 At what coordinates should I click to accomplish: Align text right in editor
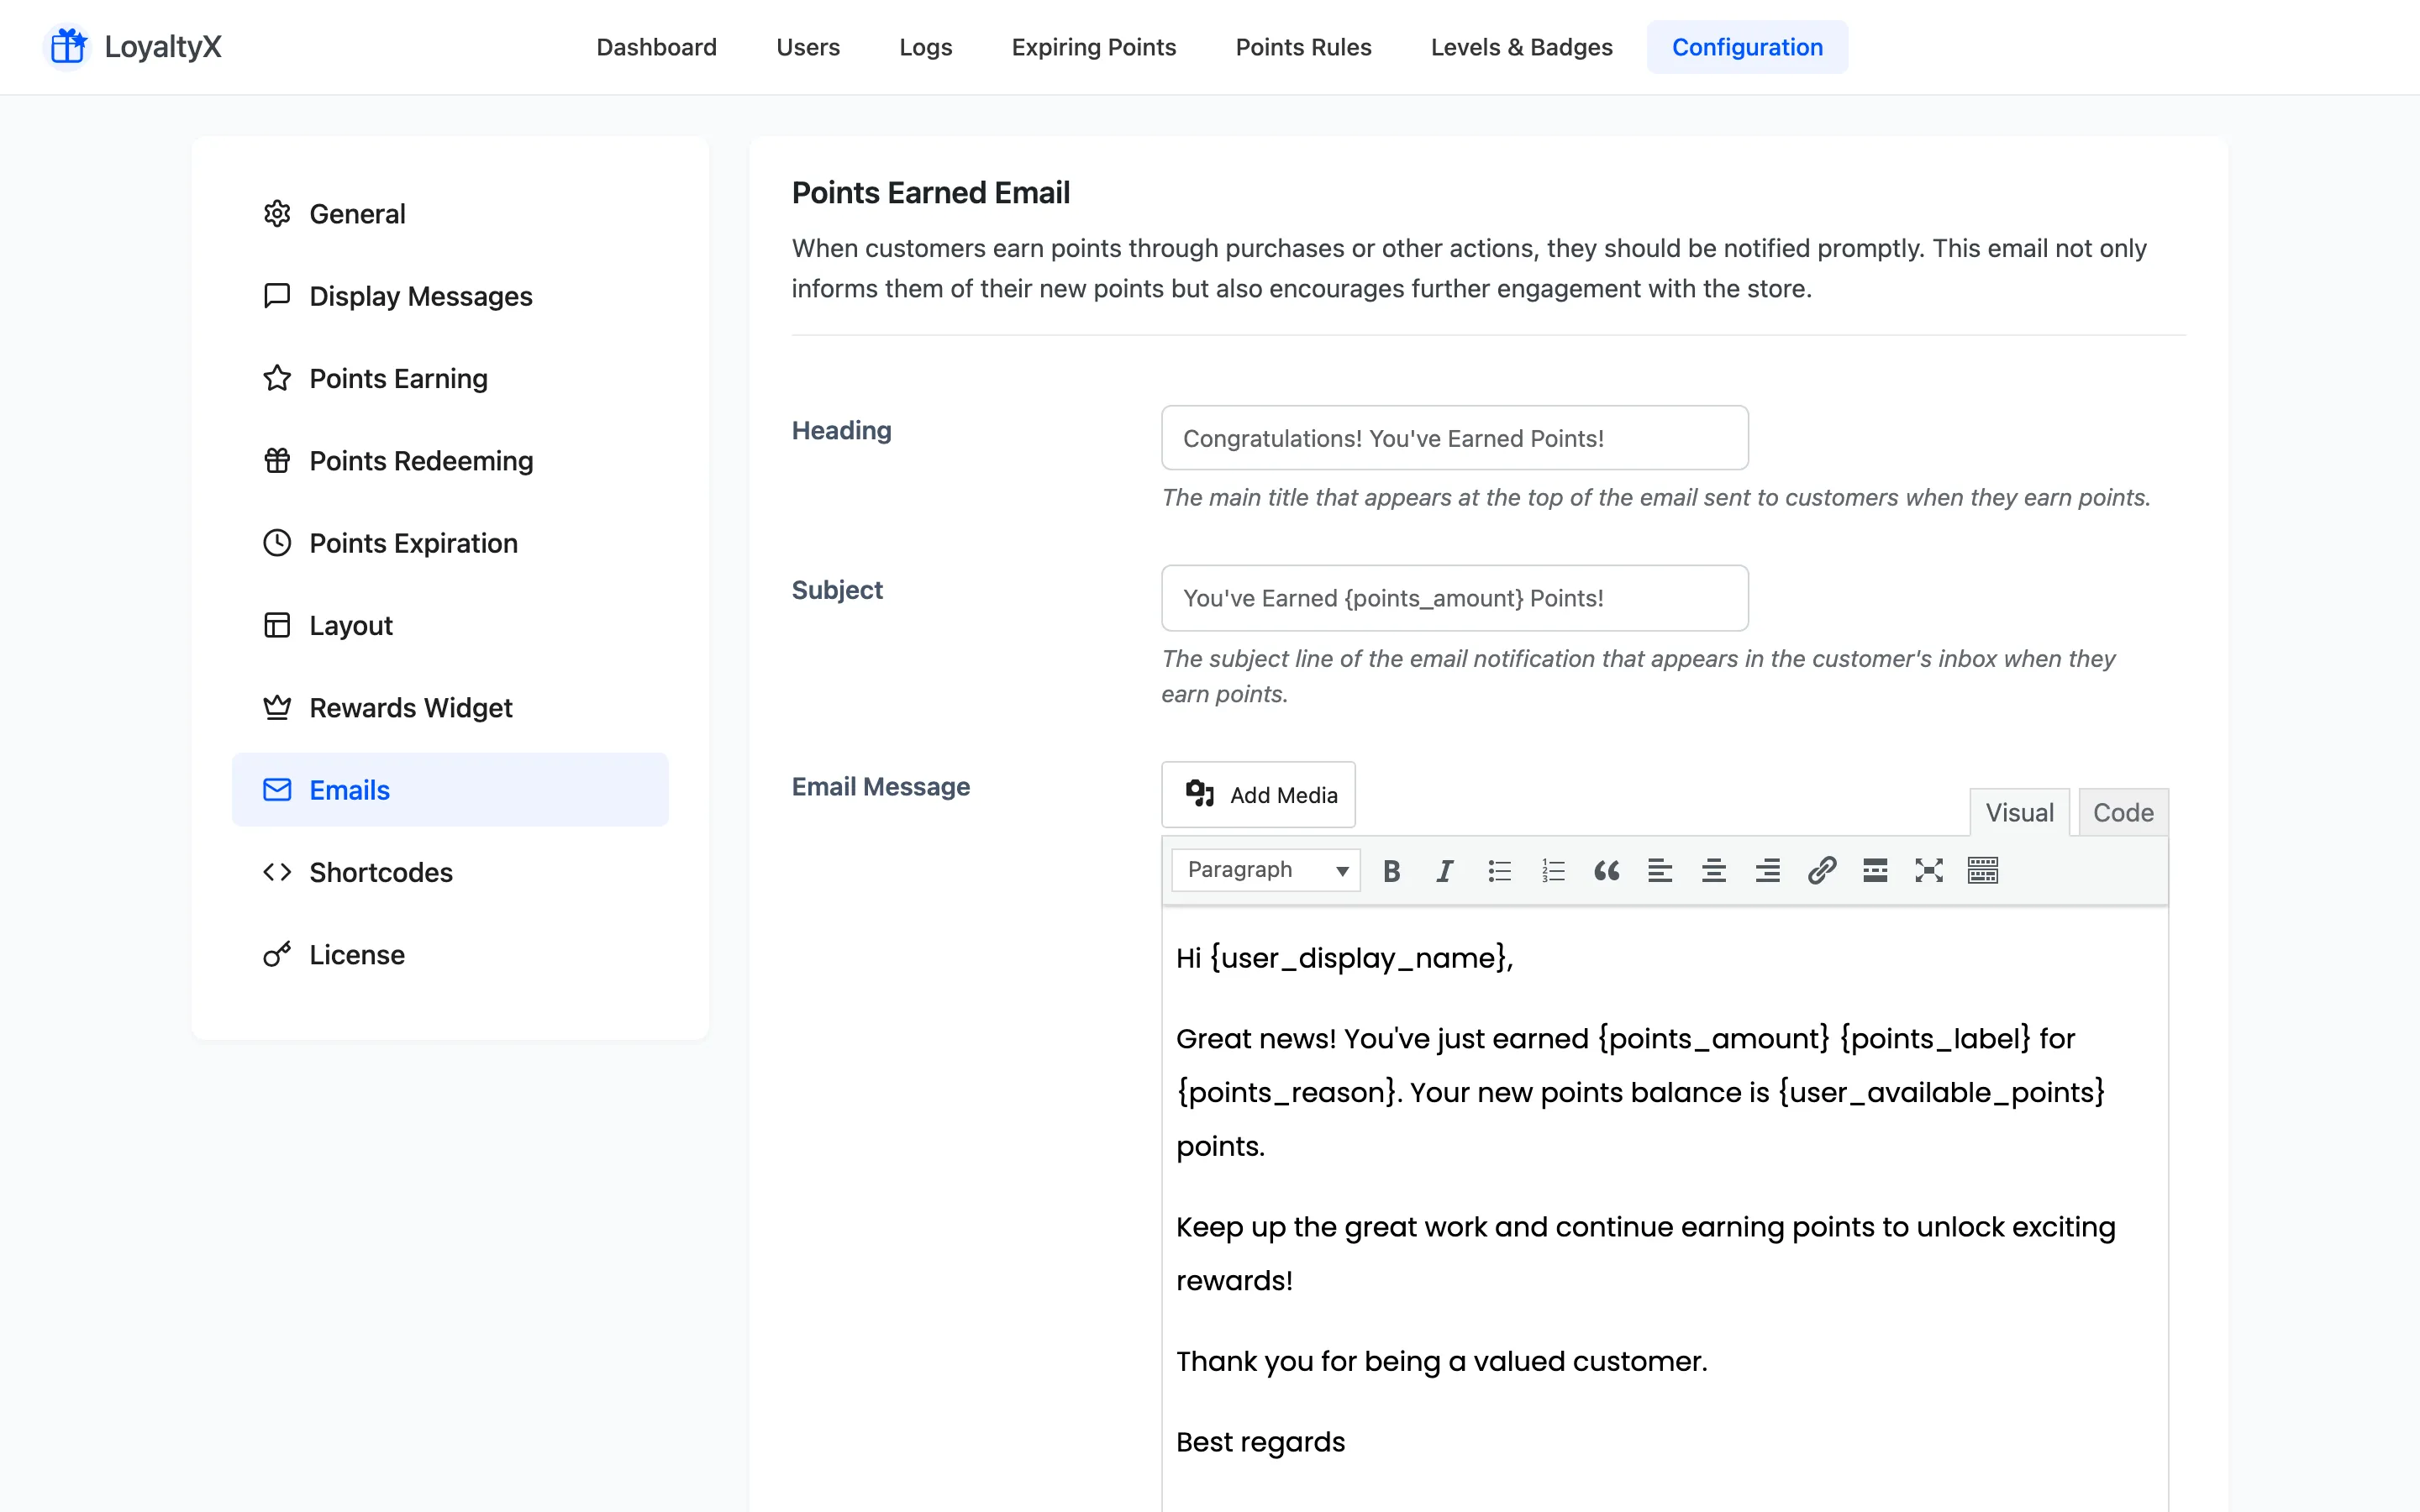click(x=1768, y=870)
